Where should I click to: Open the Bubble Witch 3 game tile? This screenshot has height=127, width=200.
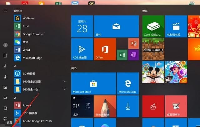coord(176,72)
